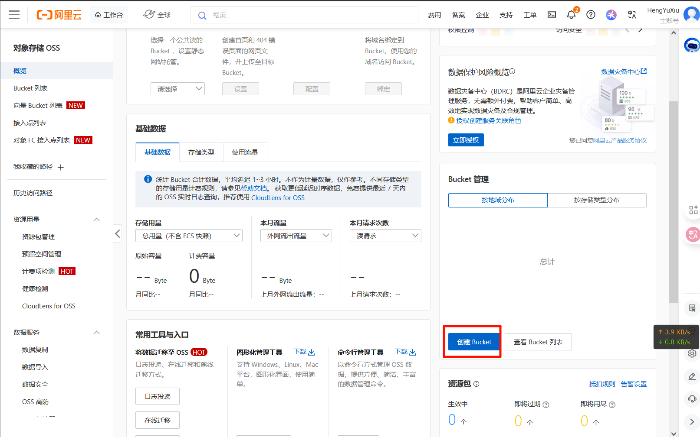Screen dimensions: 700x437
Task: Switch to the 存储类型 tab
Action: pos(201,152)
